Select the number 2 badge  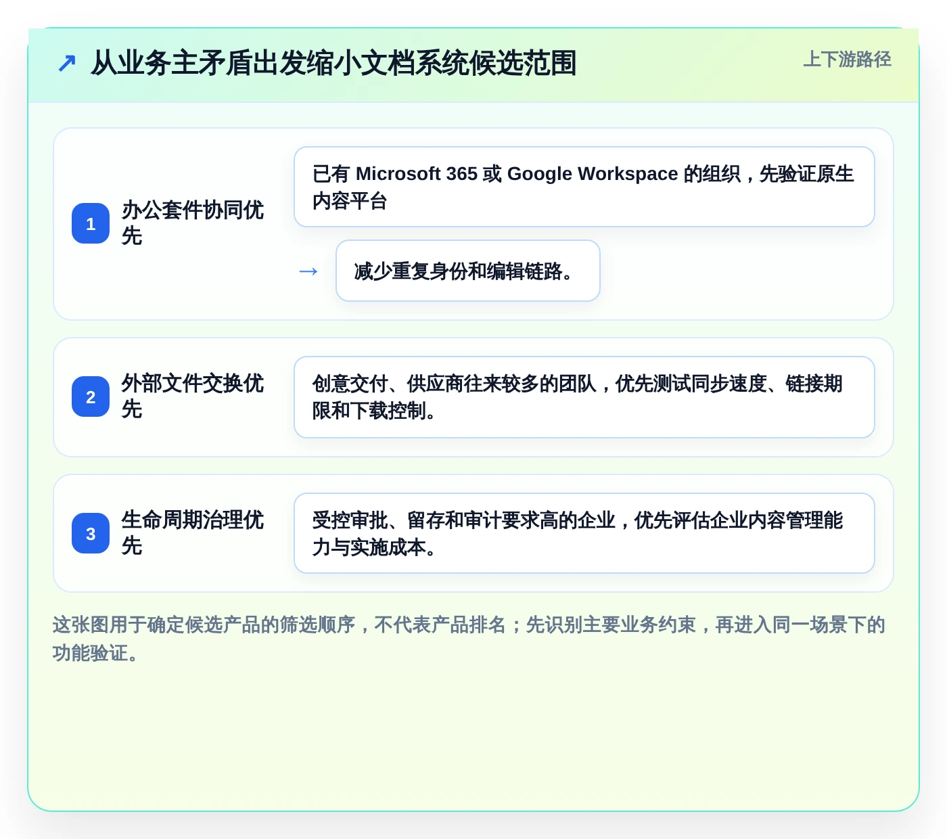point(91,396)
